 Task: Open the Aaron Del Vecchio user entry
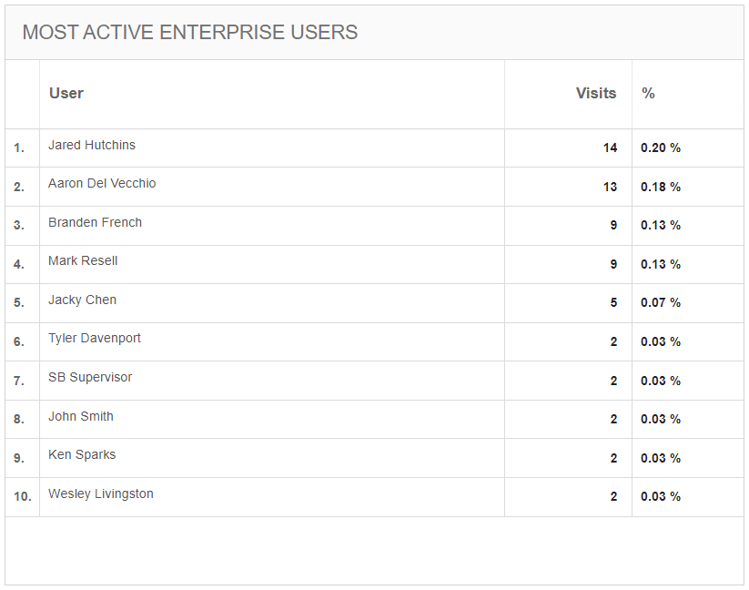tap(102, 183)
